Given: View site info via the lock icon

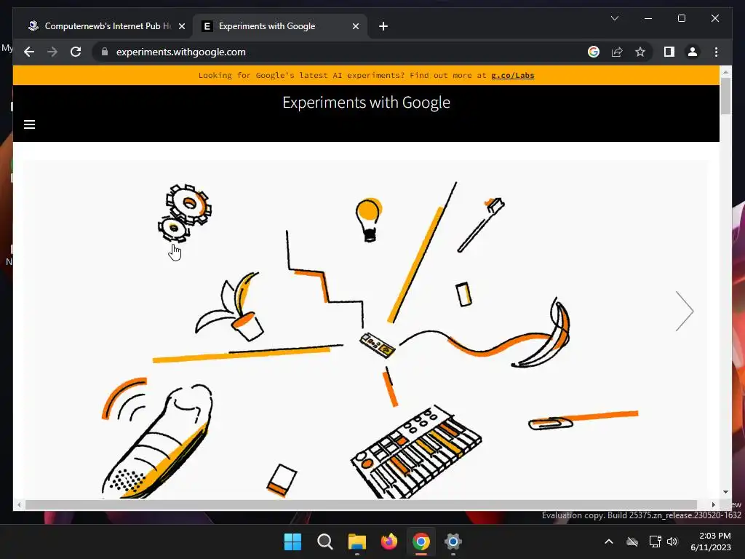Looking at the screenshot, I should 105,52.
